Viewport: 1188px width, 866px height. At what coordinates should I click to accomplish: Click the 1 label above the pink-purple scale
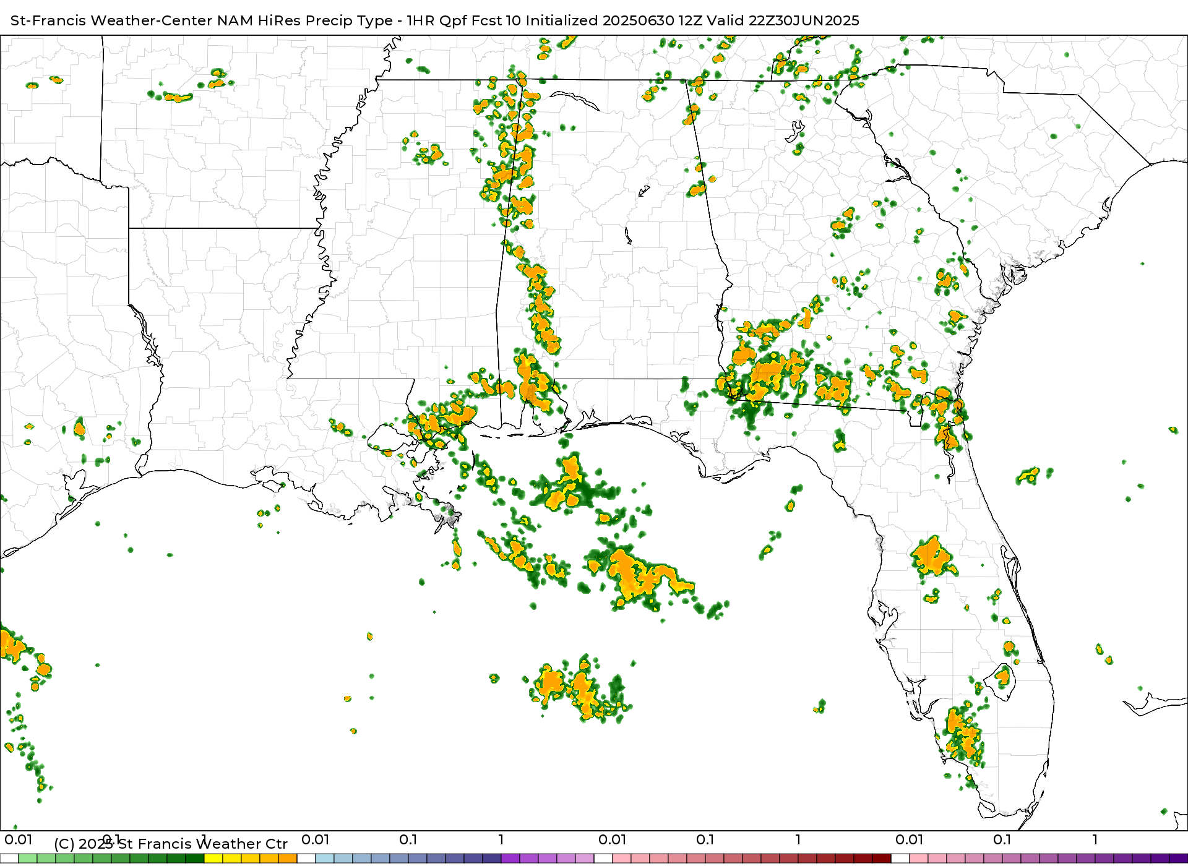[1095, 840]
